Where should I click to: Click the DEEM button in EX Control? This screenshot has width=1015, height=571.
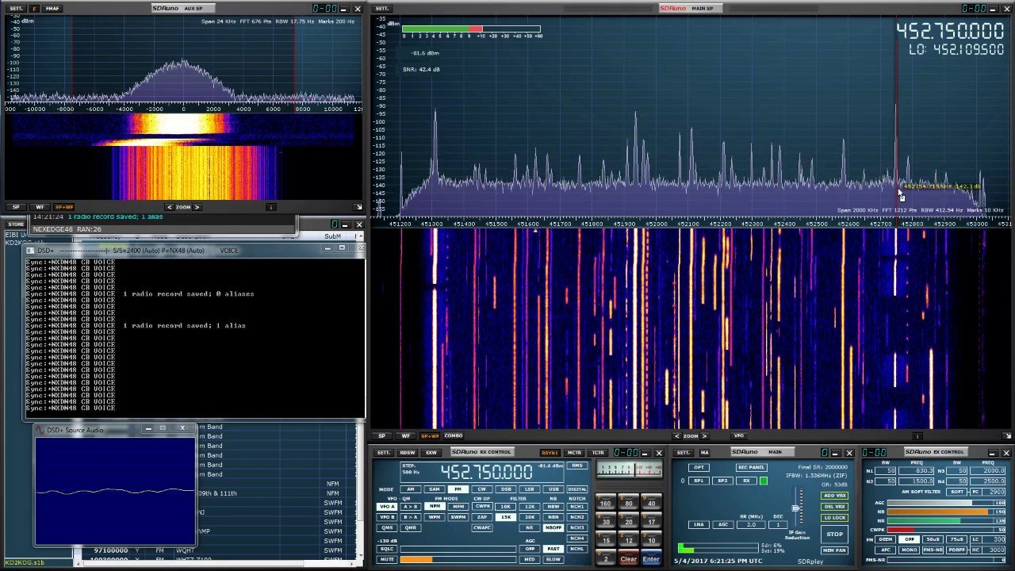pyautogui.click(x=885, y=539)
